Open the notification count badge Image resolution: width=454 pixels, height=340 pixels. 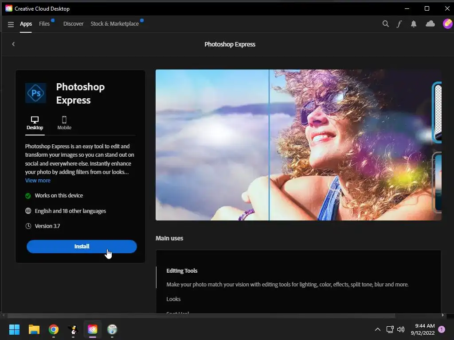point(442,329)
